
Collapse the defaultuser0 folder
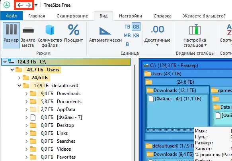pos(19,86)
